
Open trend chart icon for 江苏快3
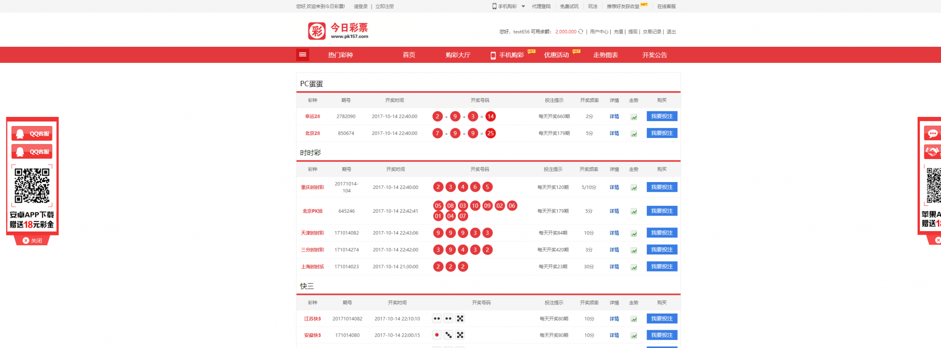click(x=634, y=319)
